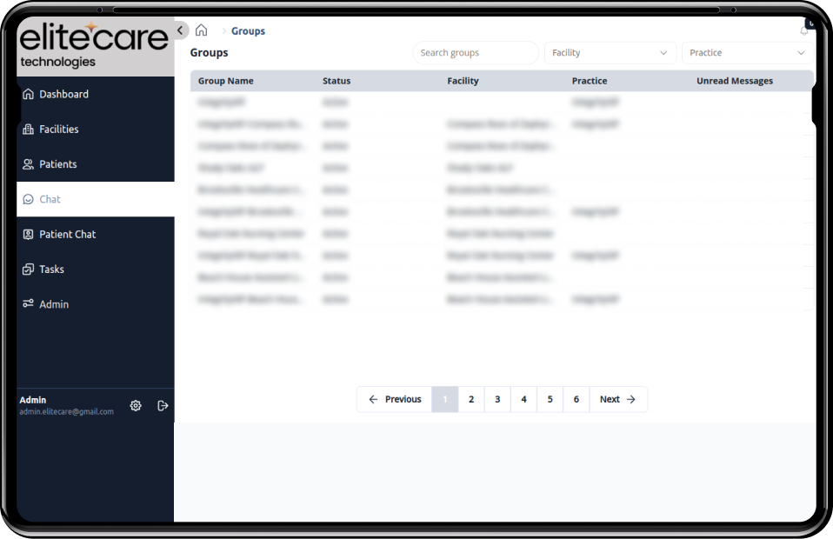Sign out using the logout icon
833x539 pixels.
163,405
